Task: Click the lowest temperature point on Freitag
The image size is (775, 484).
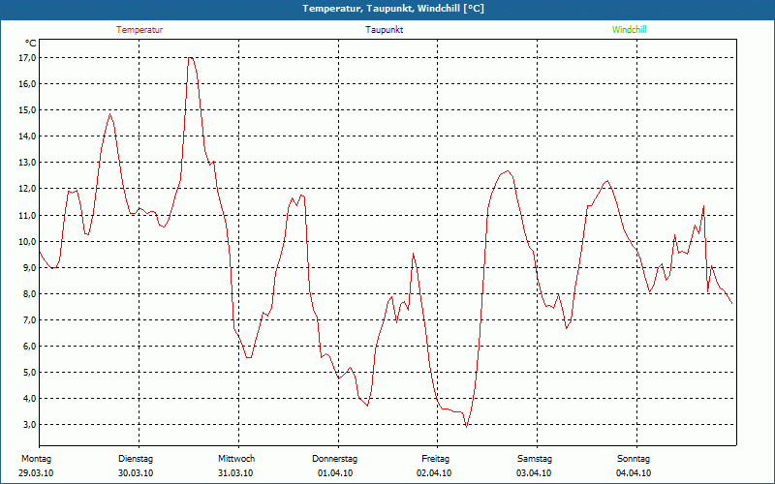Action: click(x=466, y=427)
